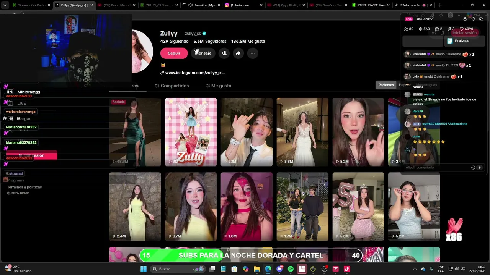This screenshot has width=490, height=275.
Task: Open the couple video with 1.9M views
Action: coord(302,207)
